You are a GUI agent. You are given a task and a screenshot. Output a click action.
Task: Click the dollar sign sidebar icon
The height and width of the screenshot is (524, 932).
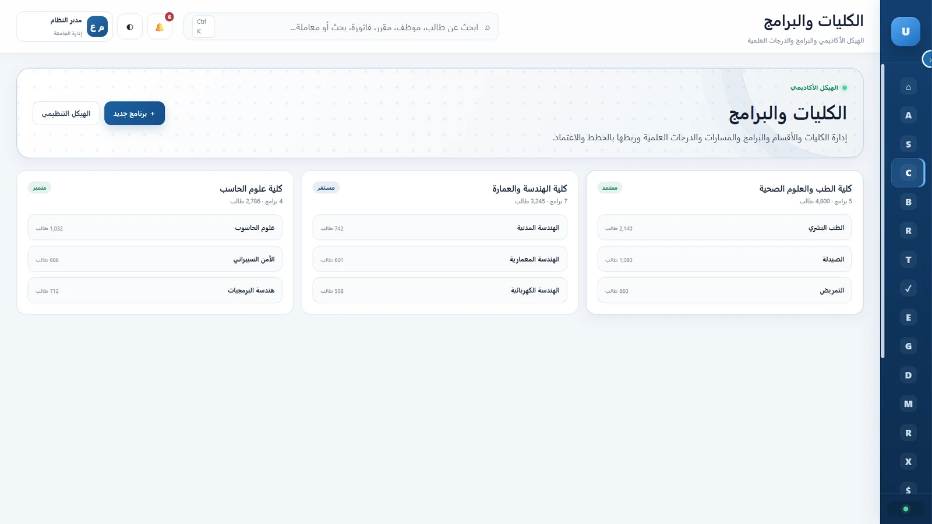pyautogui.click(x=908, y=489)
